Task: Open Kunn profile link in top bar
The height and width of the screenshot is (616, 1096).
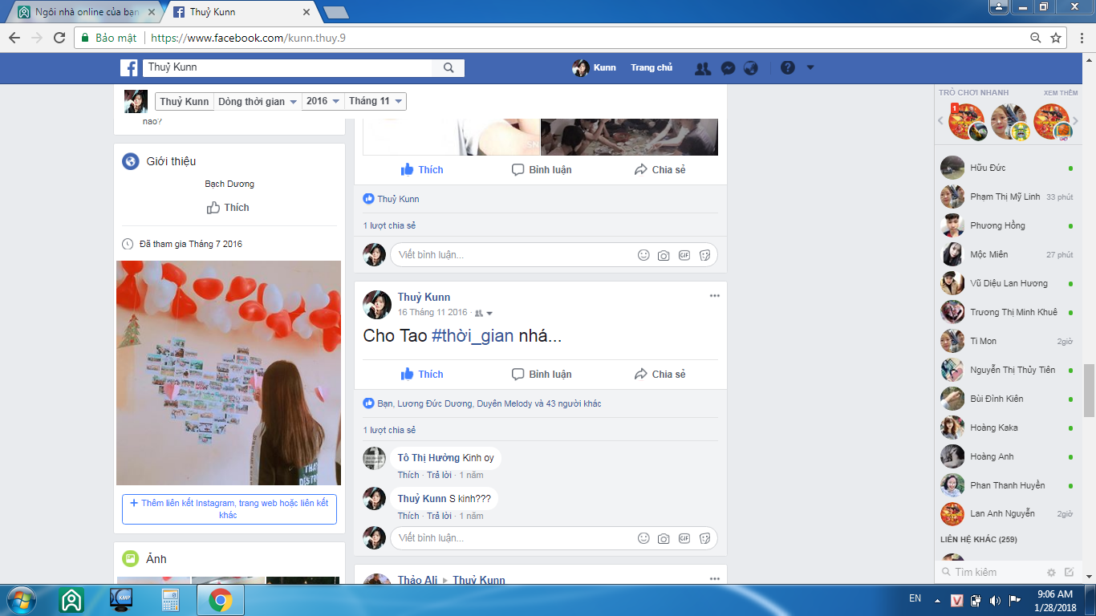Action: point(595,68)
